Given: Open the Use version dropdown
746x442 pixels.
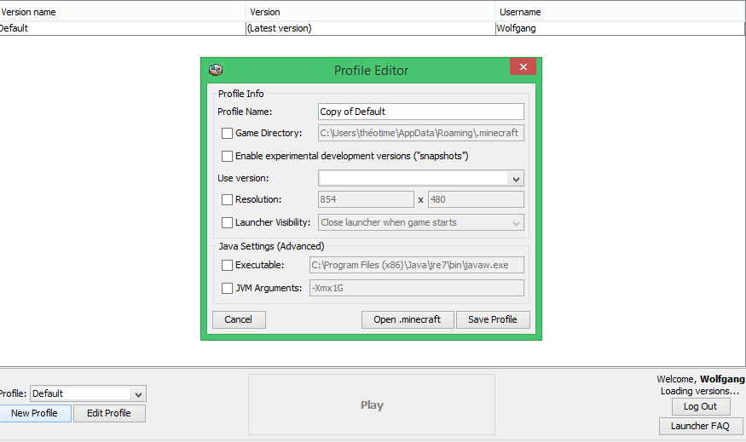Looking at the screenshot, I should pos(421,179).
